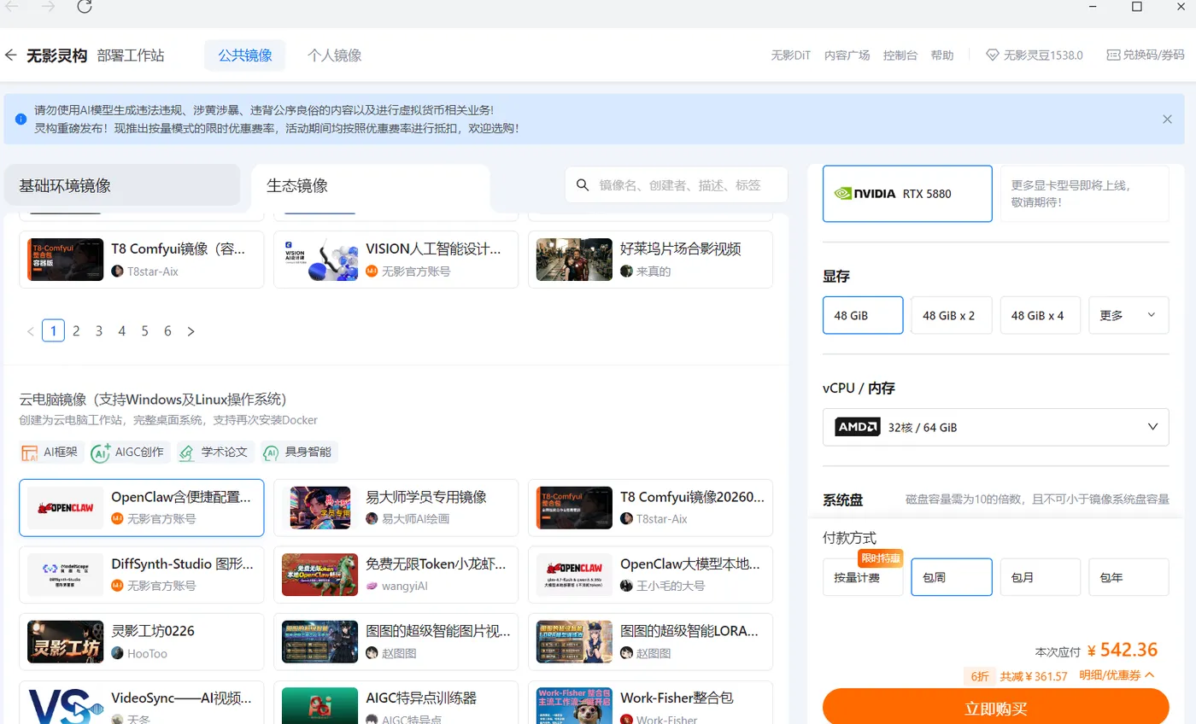This screenshot has width=1196, height=724.
Task: Choose the 包年 yearly payment option
Action: tap(1129, 577)
